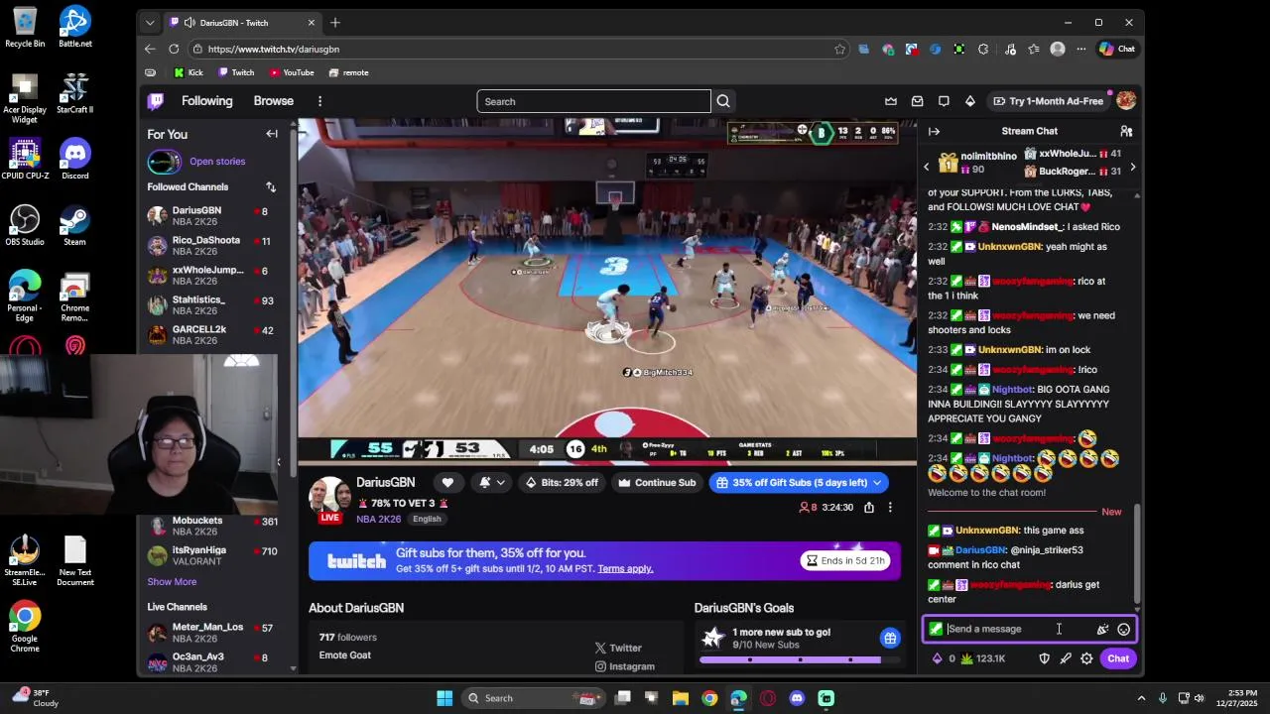1270x714 pixels.
Task: Open the Whispers speech bubble
Action: pos(944,101)
